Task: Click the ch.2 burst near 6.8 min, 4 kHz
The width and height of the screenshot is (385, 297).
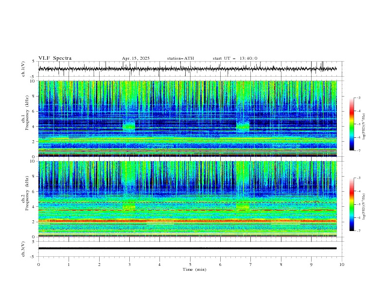Action: point(243,204)
